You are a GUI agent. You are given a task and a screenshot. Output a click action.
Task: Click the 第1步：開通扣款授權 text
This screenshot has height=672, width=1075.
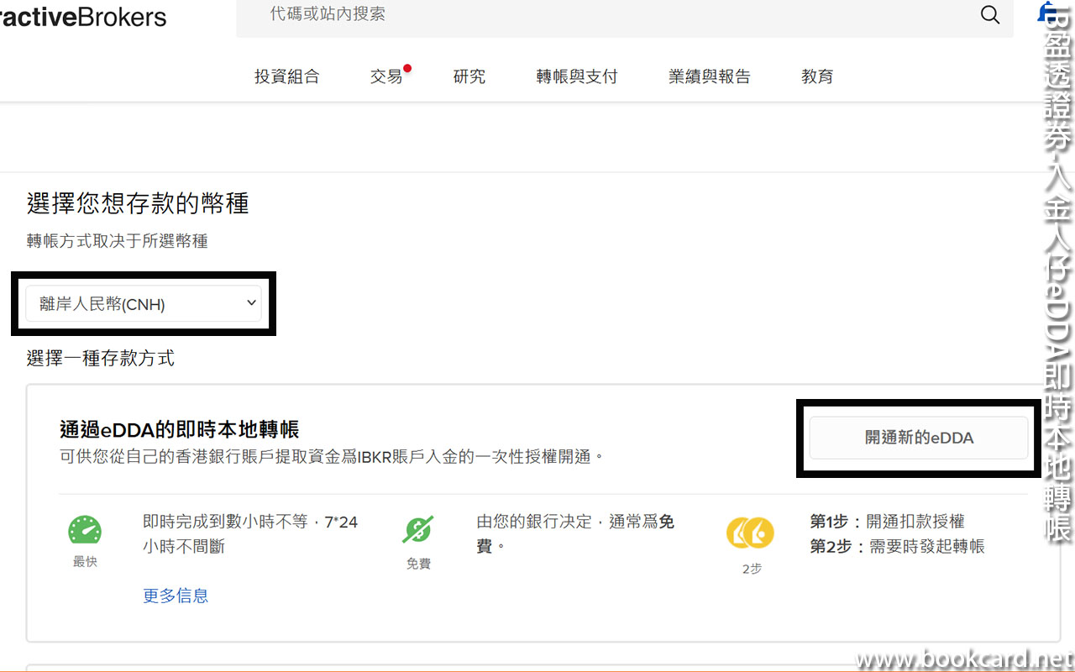(x=887, y=522)
